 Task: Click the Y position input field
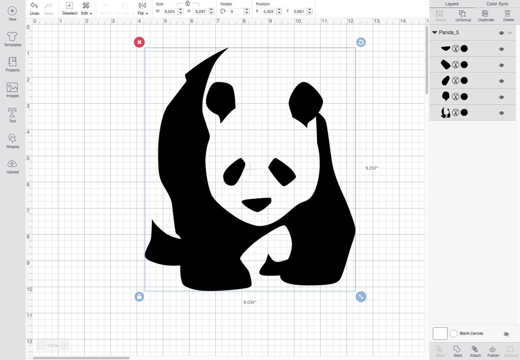point(299,11)
